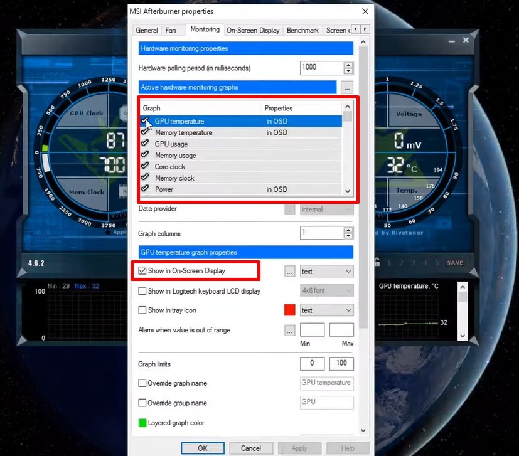The height and width of the screenshot is (456, 519).
Task: Switch to the Benchmark tab
Action: pyautogui.click(x=302, y=30)
